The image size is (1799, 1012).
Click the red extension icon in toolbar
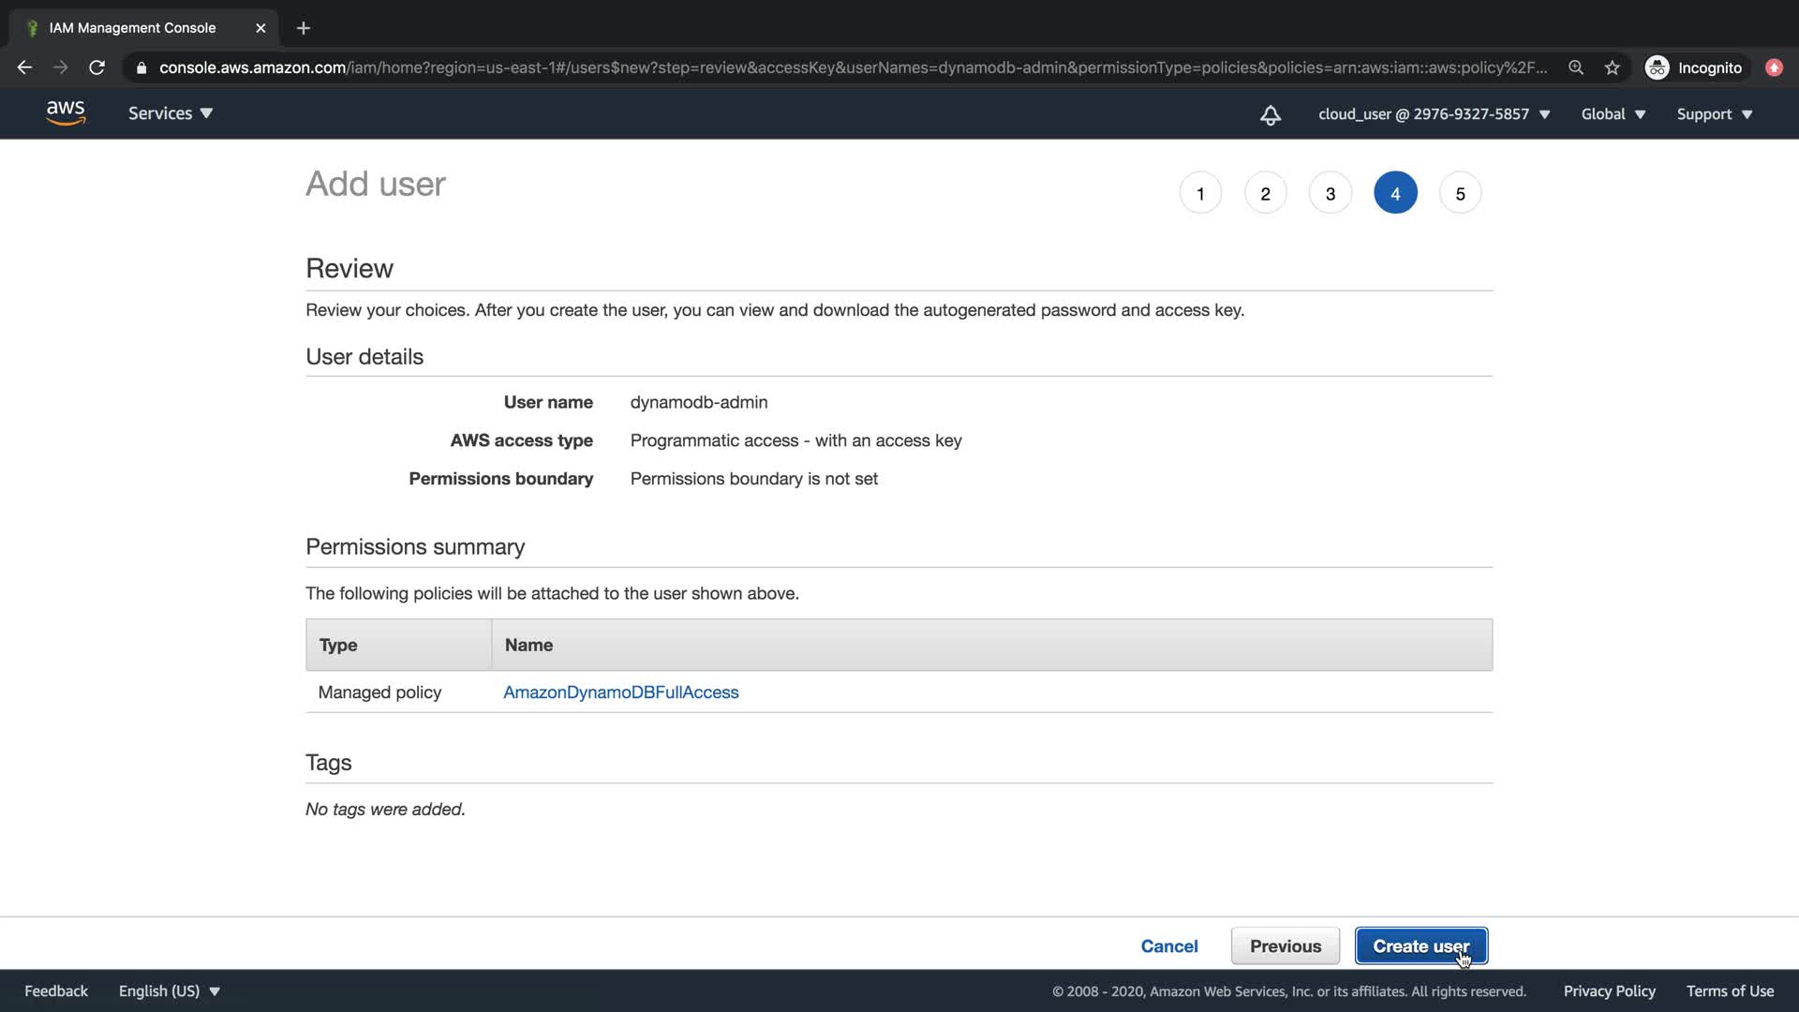1774,67
